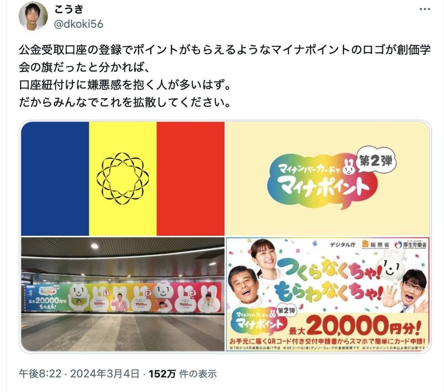Click the 厚生労働省 ministry logo
The image size is (444, 392).
coord(411,245)
